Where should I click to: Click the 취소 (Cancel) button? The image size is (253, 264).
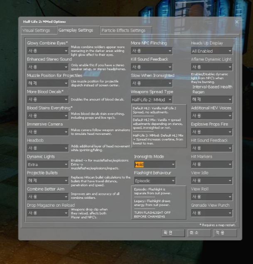[199, 233]
